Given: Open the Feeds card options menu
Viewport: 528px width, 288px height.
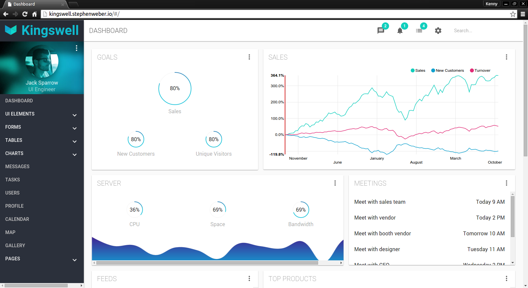Looking at the screenshot, I should point(249,278).
